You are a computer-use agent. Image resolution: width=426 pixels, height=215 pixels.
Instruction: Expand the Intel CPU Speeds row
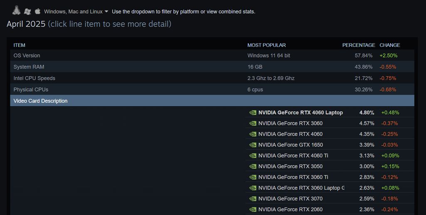click(x=34, y=78)
